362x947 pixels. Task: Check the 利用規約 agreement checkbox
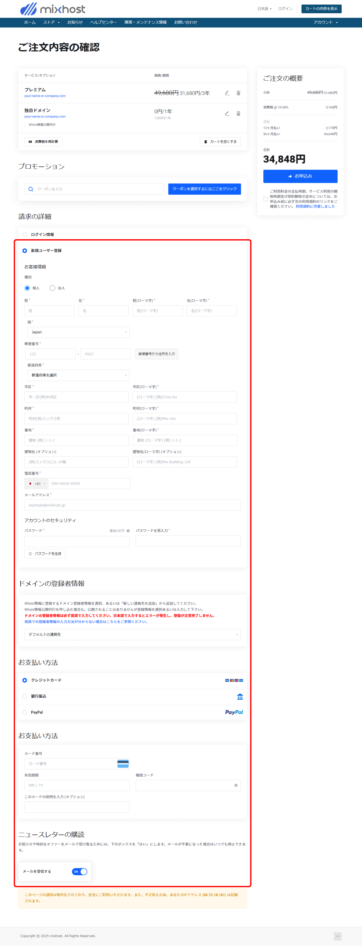point(266,199)
